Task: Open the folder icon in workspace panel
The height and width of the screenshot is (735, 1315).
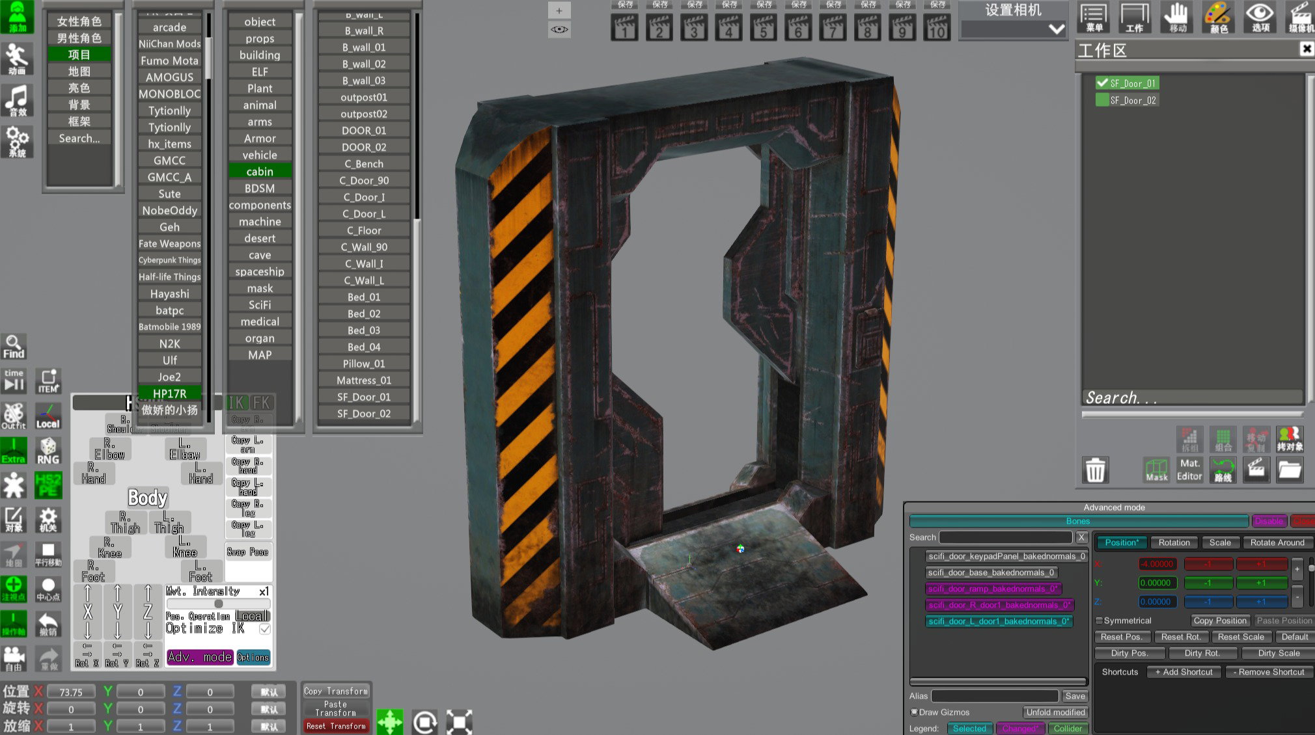Action: coord(1289,469)
